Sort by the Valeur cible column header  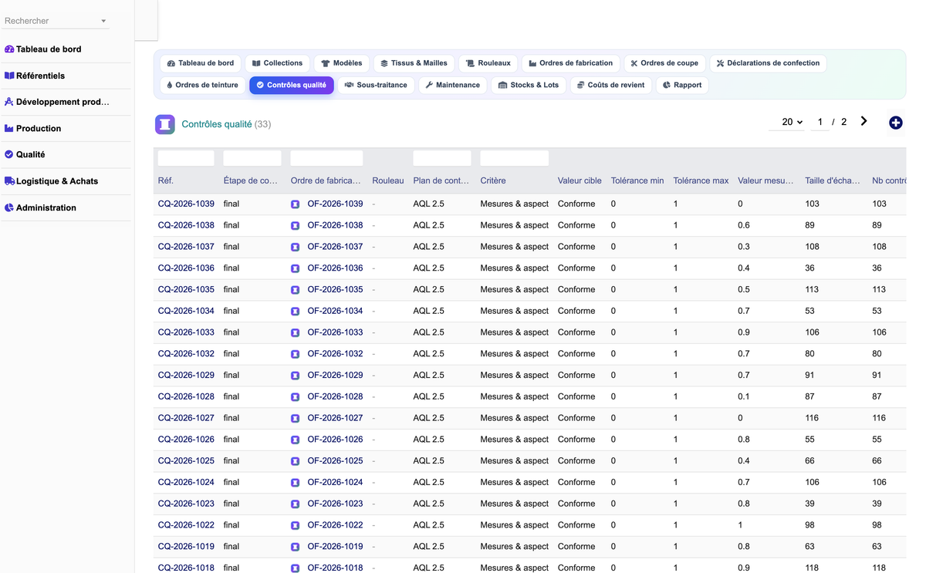click(580, 180)
